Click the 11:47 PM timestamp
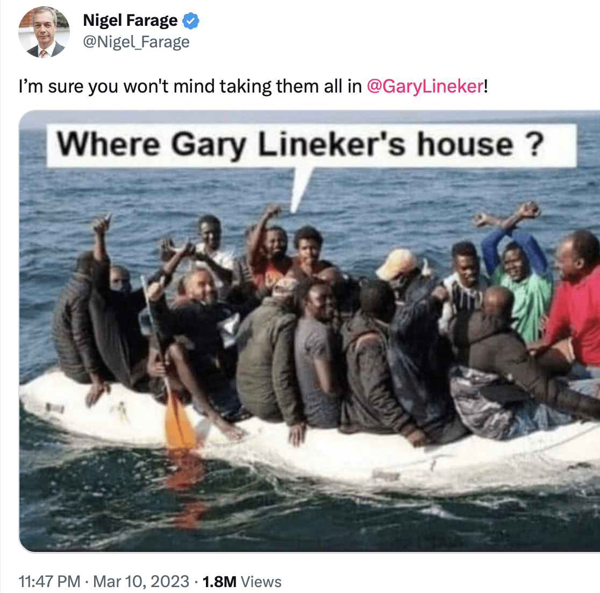 49,582
